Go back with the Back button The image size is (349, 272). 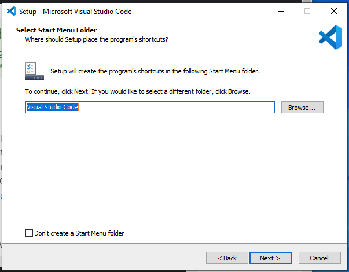click(226, 258)
